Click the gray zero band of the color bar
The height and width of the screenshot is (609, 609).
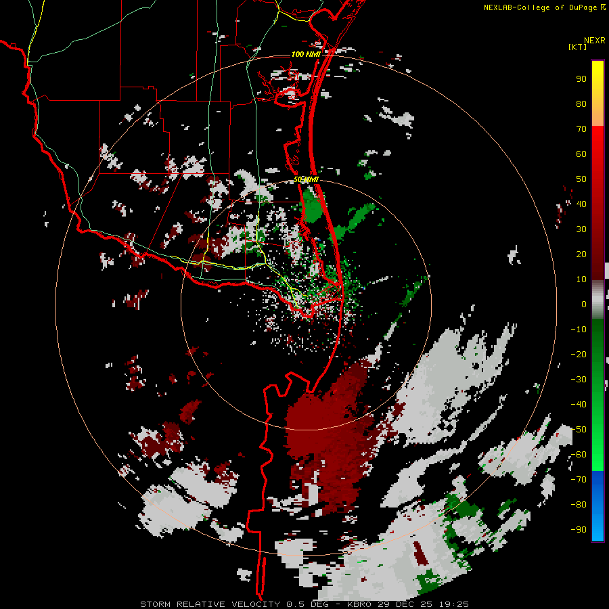tap(597, 299)
